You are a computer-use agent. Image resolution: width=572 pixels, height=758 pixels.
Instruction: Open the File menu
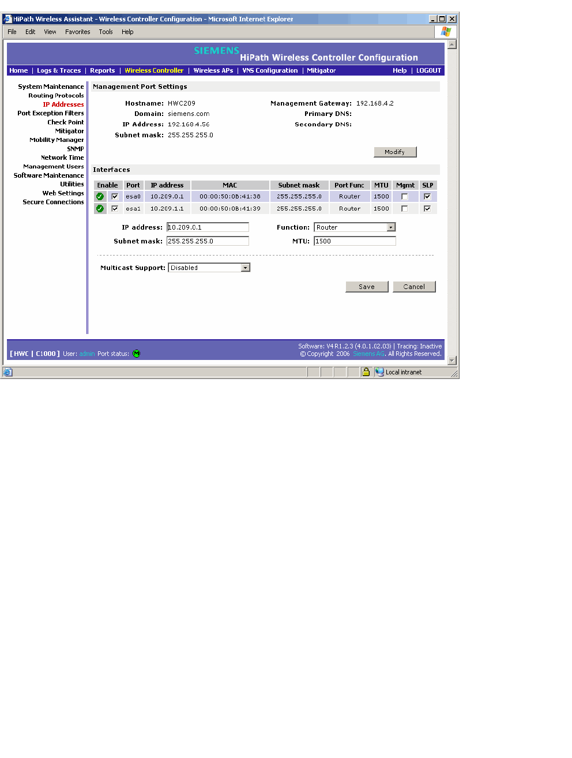tap(12, 32)
